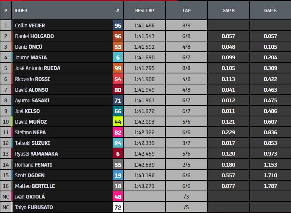Open rider Collin Veijer's name
Viewport: 291px width, 213px height.
tap(30, 26)
